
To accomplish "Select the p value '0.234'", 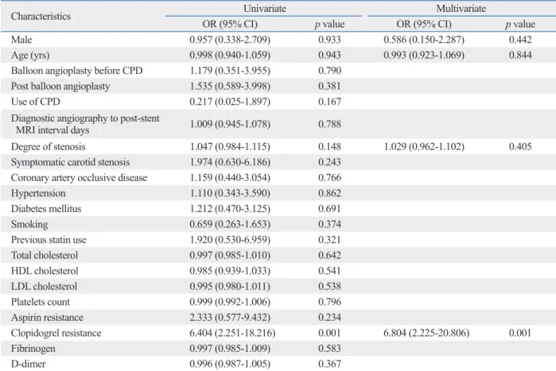I will (x=329, y=318).
